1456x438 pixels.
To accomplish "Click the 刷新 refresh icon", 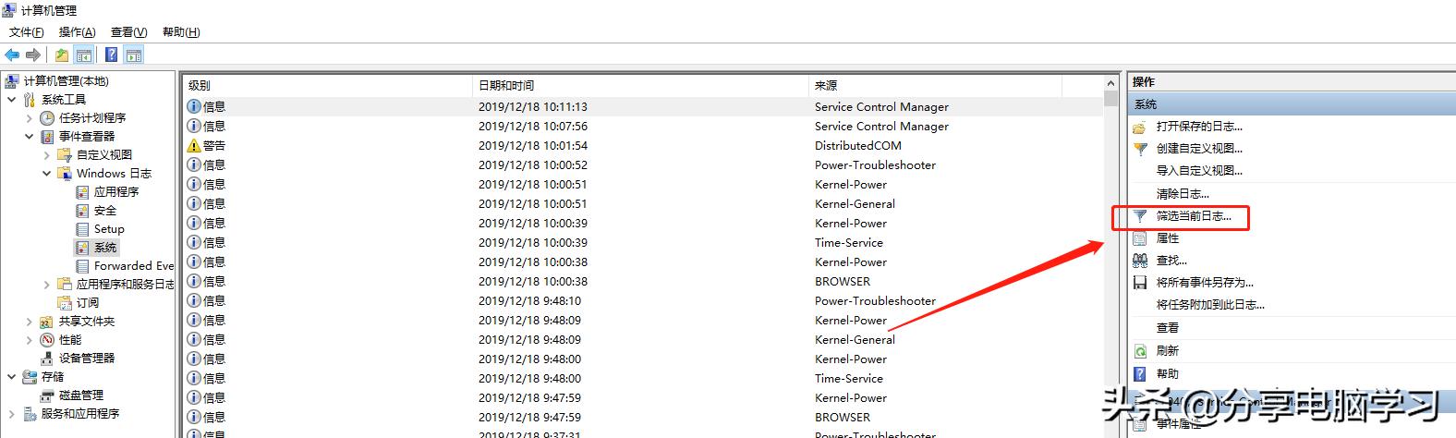I will [x=1140, y=351].
